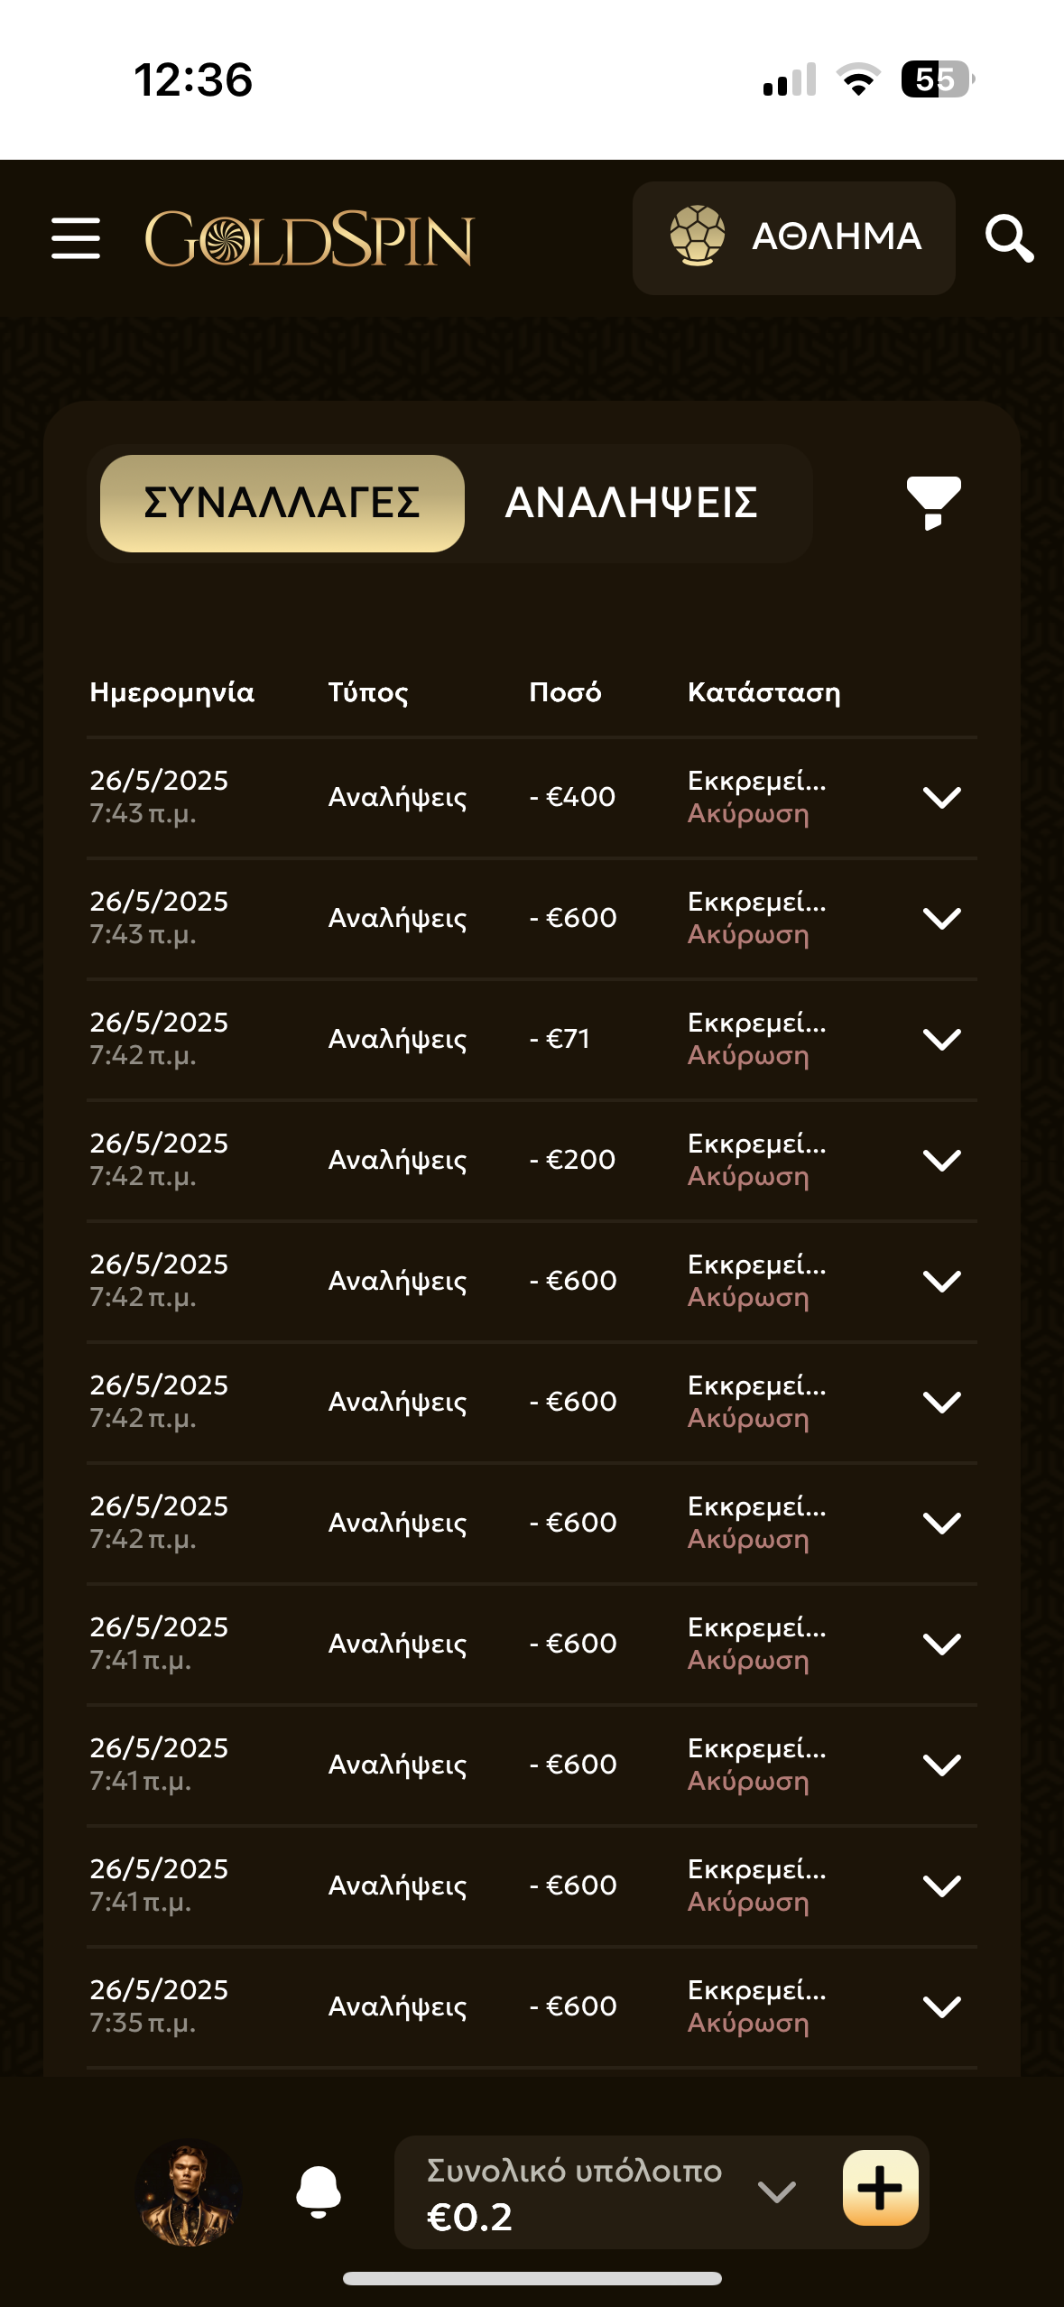Tap the yellow plus deposit button
Image resolution: width=1064 pixels, height=2307 pixels.
pyautogui.click(x=880, y=2189)
